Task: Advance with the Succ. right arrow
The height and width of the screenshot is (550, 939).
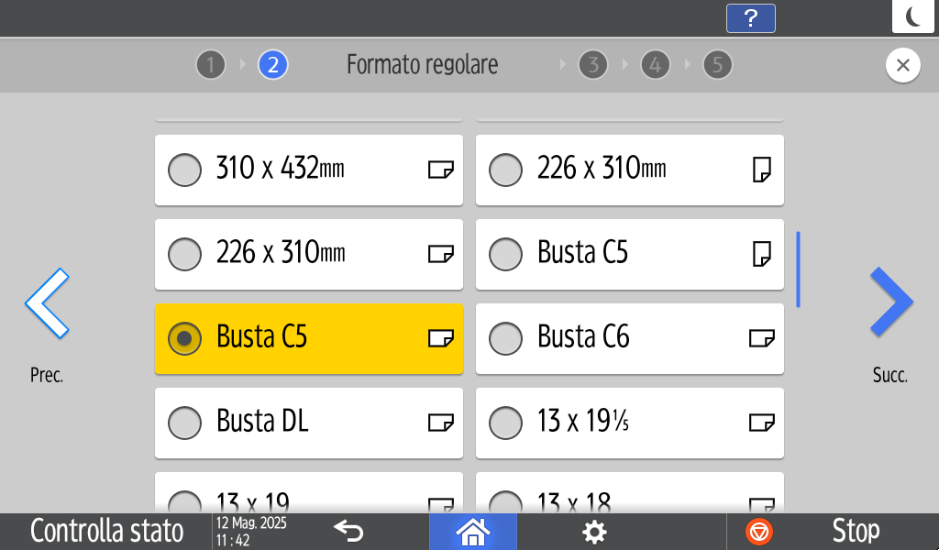Action: (x=891, y=301)
